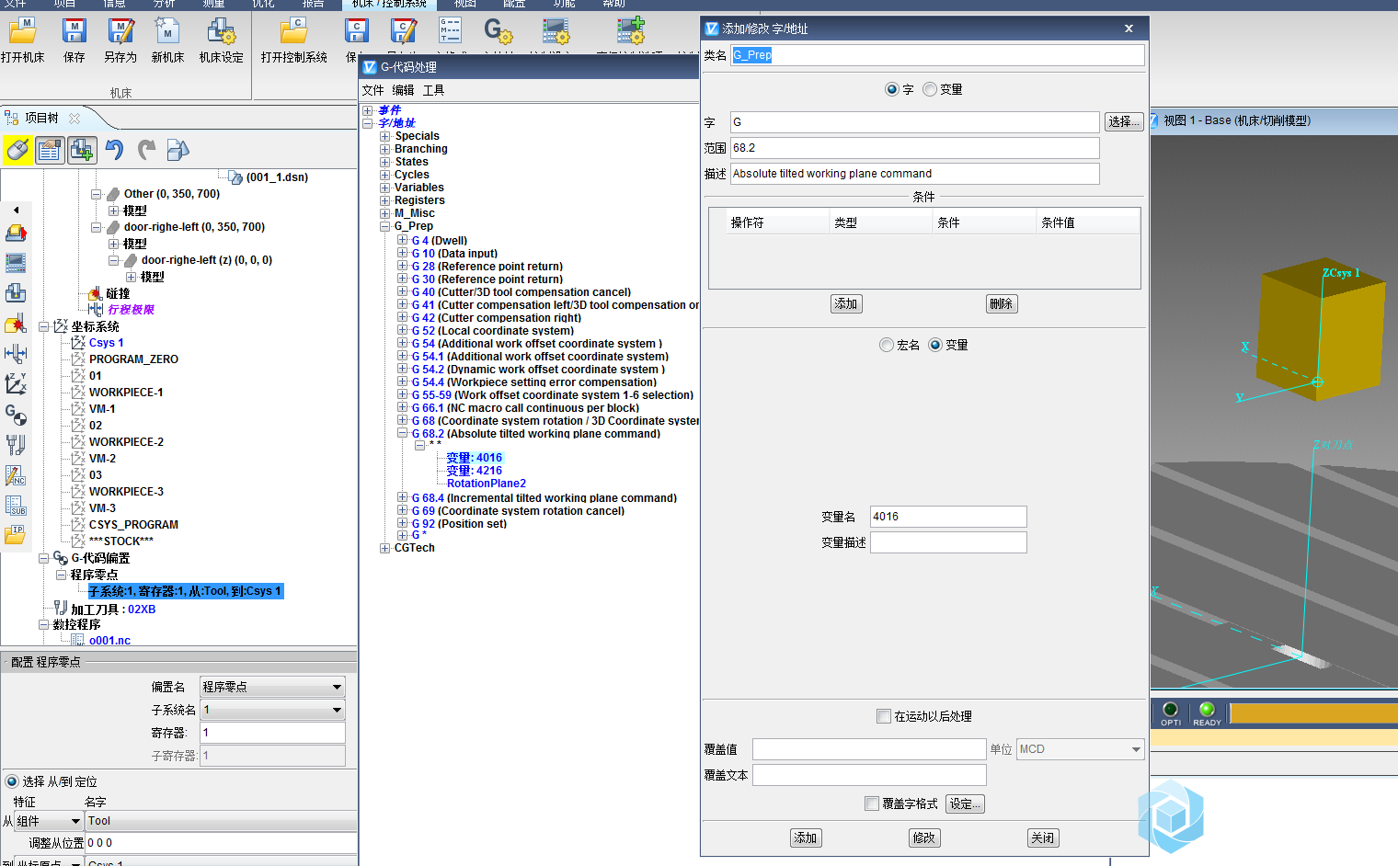The width and height of the screenshot is (1398, 866).
Task: Click the collision icon in left sidebar
Action: 16,324
